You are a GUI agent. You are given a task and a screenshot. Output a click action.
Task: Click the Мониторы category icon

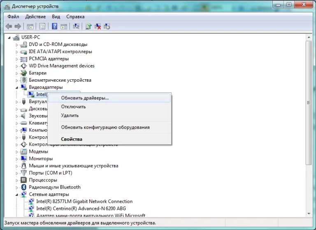pos(24,159)
